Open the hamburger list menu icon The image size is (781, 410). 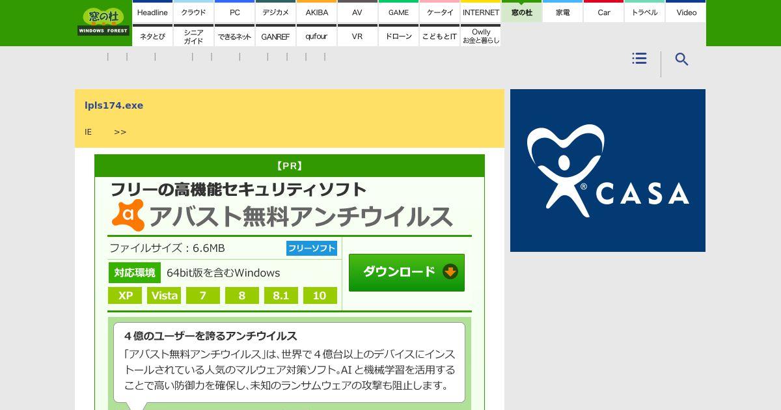[639, 59]
